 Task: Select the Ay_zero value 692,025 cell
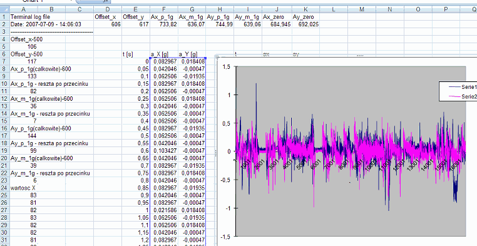305,24
